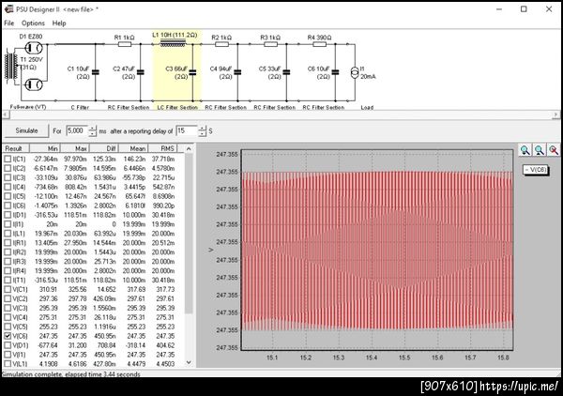This screenshot has width=563, height=396.
Task: Click the 'C Filter' section label
Action: pyautogui.click(x=80, y=107)
